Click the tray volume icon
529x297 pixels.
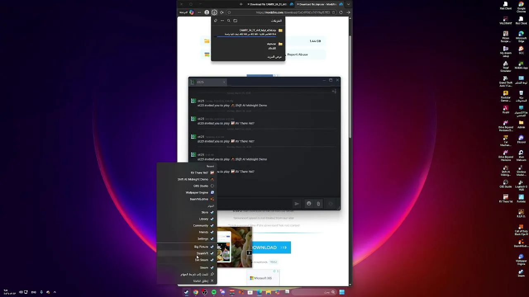[21, 292]
